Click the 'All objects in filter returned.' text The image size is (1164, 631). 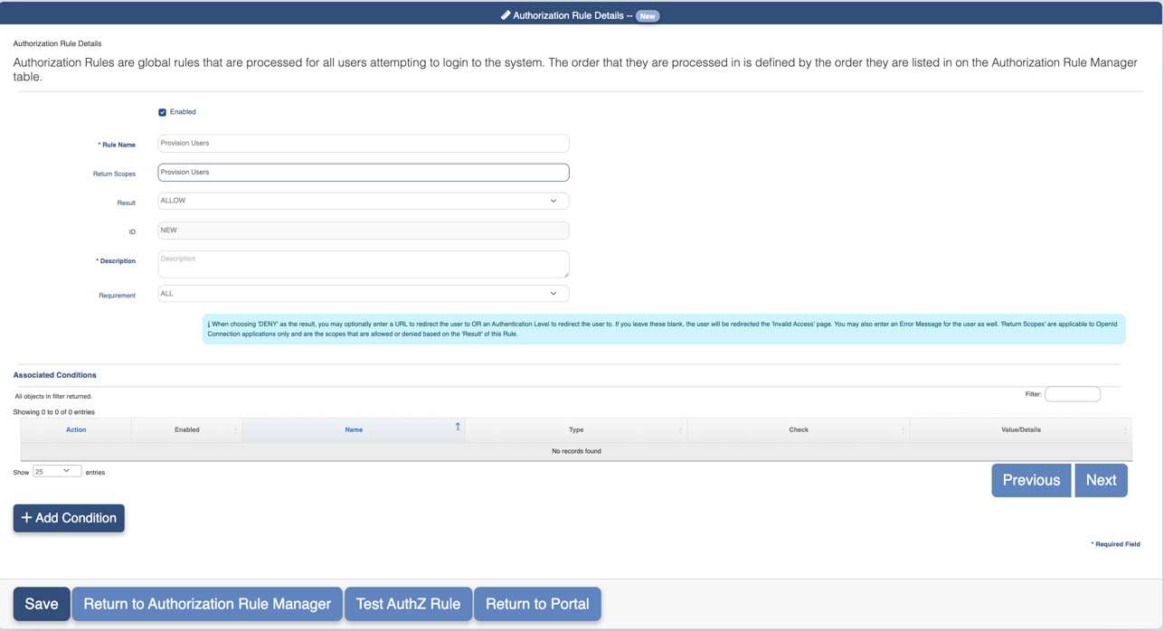[x=53, y=397]
